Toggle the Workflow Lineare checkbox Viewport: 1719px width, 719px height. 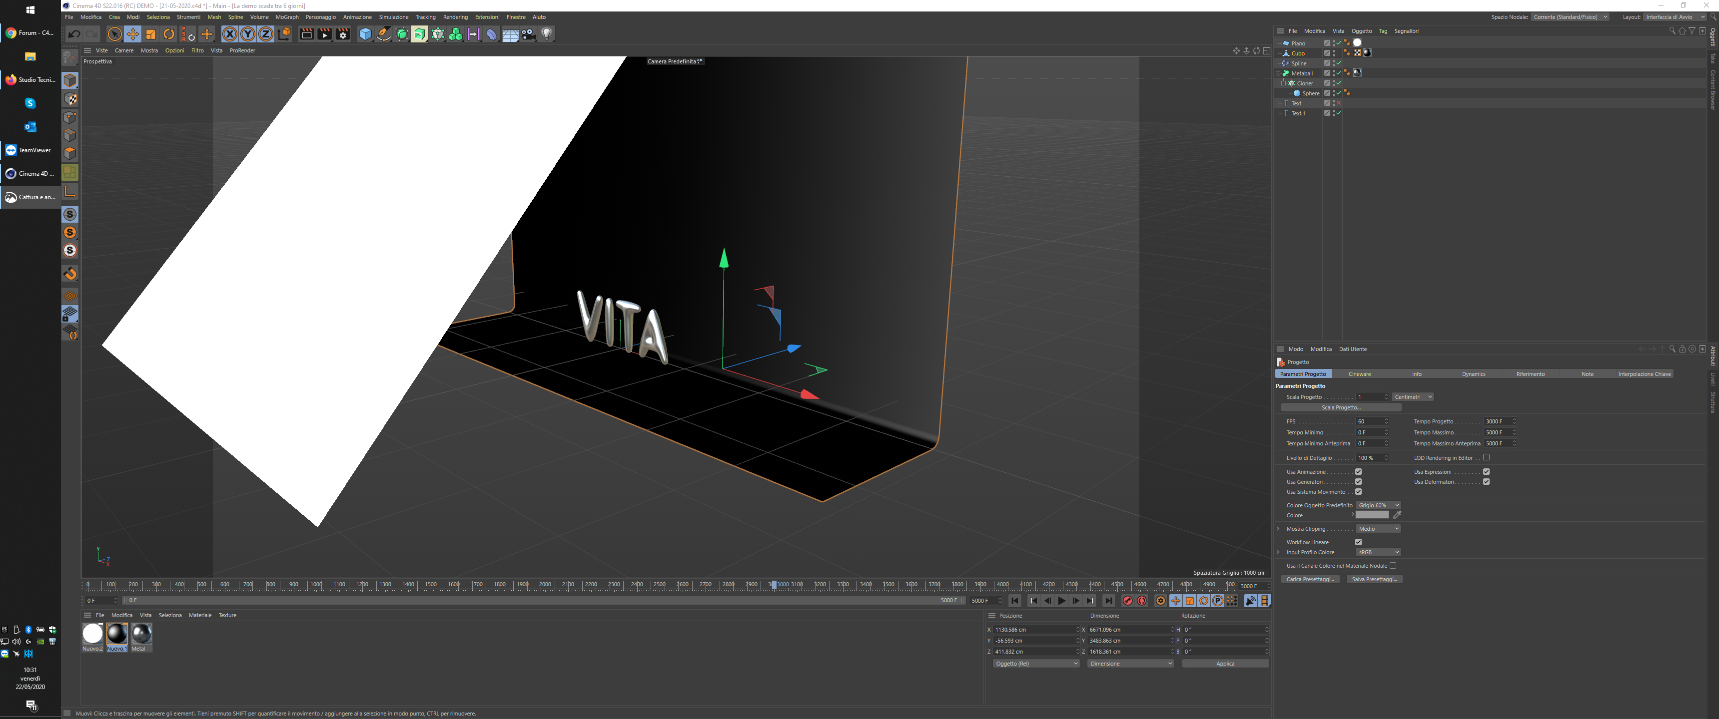[x=1358, y=542]
